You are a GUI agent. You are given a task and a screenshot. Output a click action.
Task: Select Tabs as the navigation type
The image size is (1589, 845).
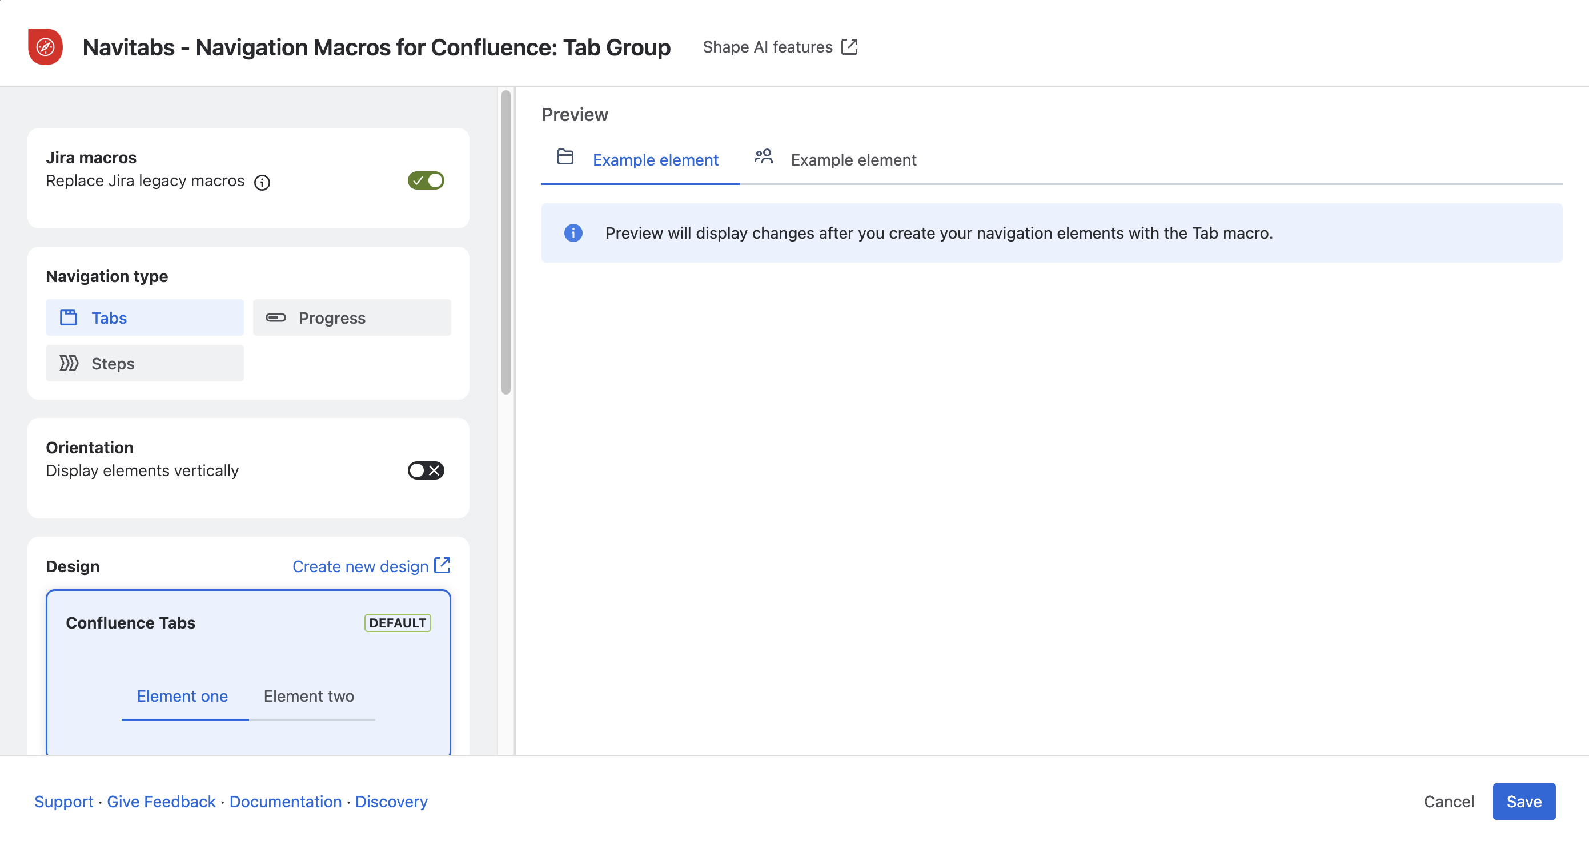[145, 317]
